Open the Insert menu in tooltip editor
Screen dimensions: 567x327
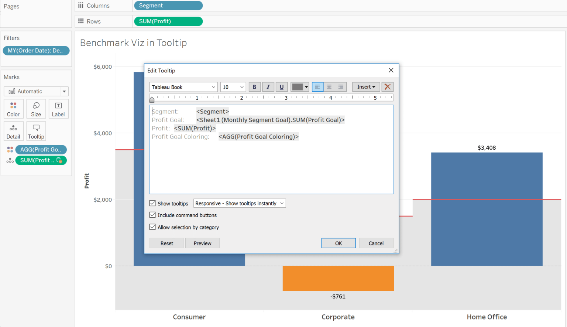pos(366,87)
